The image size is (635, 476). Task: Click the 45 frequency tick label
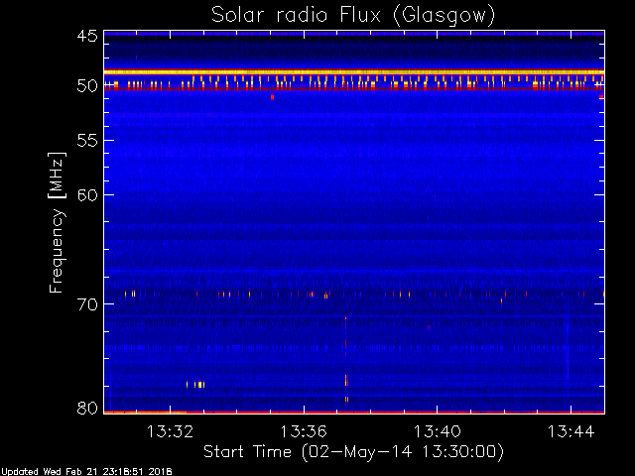click(87, 36)
